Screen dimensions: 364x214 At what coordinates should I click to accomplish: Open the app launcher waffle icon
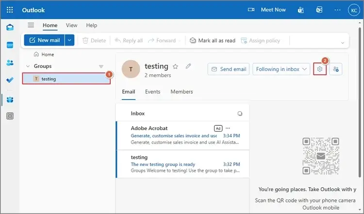10,10
